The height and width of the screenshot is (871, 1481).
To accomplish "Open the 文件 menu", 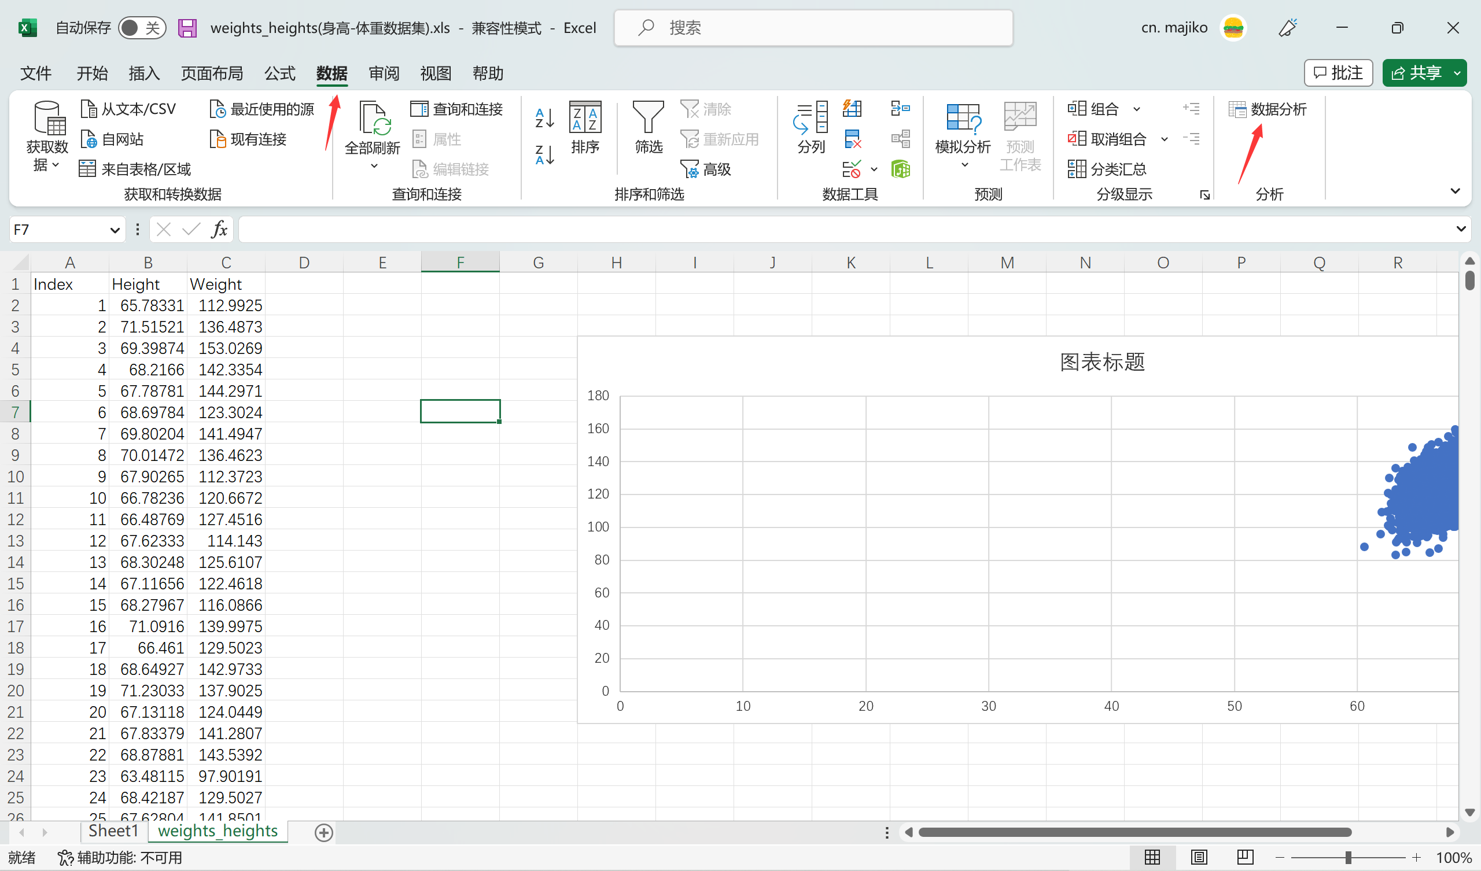I will (36, 73).
